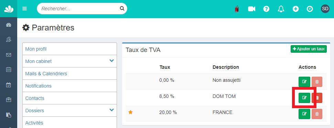Open briefcase icon in left sidebar

9,100
